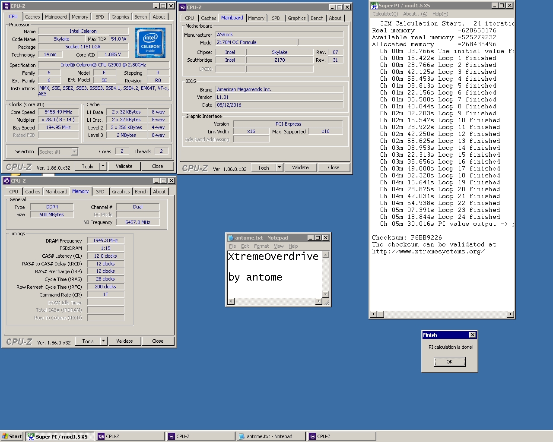Click the Notepad horizontal scrollbar right arrow
Screen dimensions: 553x442
319,301
